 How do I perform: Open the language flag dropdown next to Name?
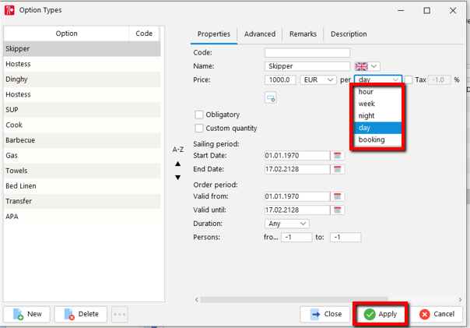coord(367,66)
